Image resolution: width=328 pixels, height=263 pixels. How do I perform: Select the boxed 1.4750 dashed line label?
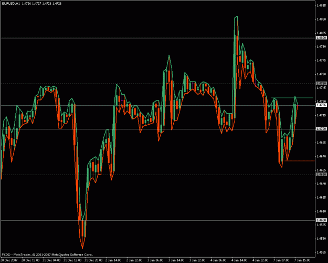321,84
